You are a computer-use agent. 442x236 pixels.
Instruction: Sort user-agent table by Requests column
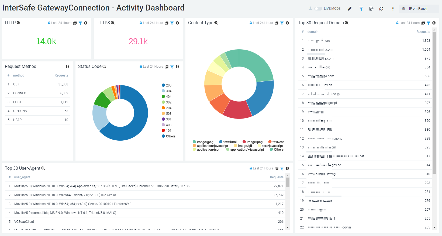pos(277,177)
